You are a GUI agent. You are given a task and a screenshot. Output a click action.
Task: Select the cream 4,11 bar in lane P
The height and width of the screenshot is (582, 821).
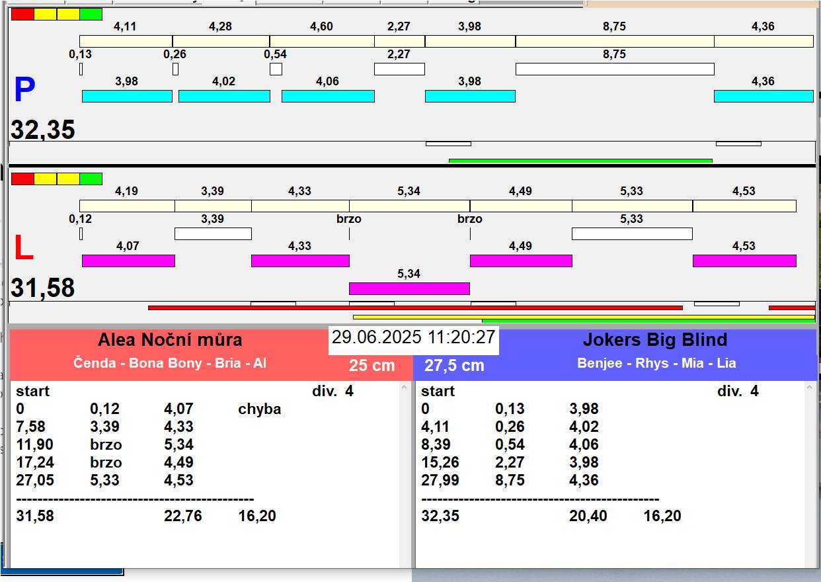click(126, 41)
